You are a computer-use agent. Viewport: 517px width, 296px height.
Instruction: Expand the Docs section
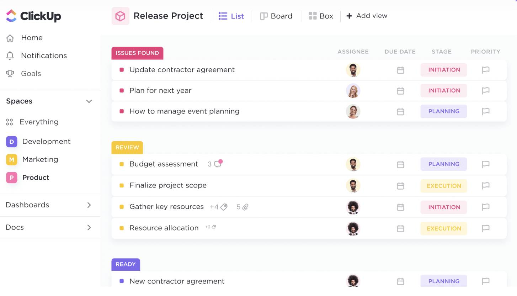click(x=89, y=227)
